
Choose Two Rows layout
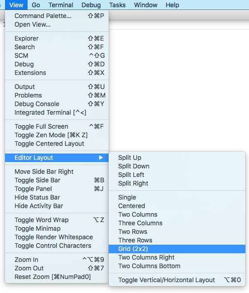click(x=177, y=232)
